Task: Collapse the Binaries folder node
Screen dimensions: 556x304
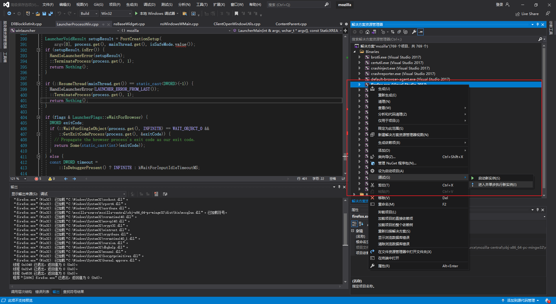Action: (x=354, y=52)
